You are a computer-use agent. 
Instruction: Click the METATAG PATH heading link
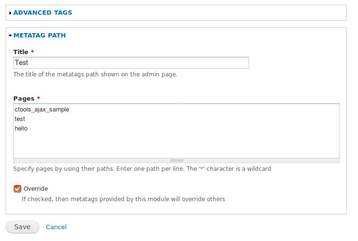[x=39, y=36]
